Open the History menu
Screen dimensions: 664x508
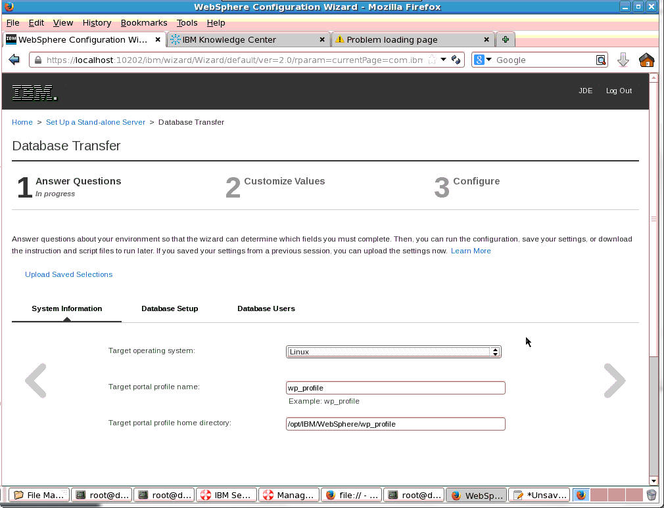click(97, 23)
